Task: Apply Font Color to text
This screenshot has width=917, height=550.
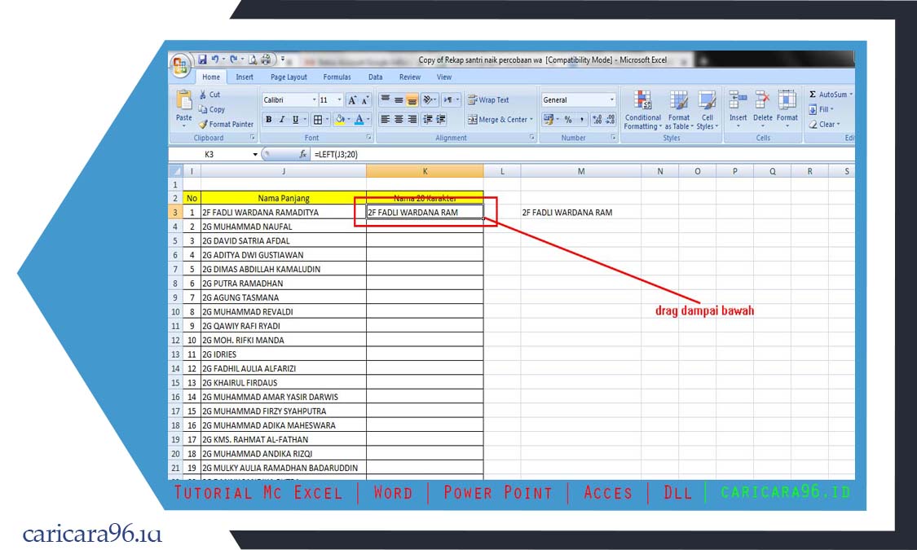Action: click(x=359, y=120)
